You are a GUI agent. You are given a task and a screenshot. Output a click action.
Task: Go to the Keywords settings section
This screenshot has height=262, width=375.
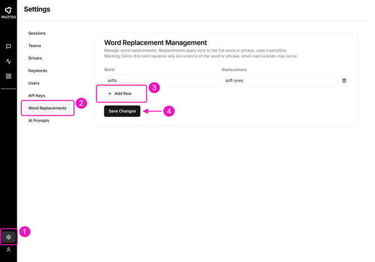pos(38,71)
